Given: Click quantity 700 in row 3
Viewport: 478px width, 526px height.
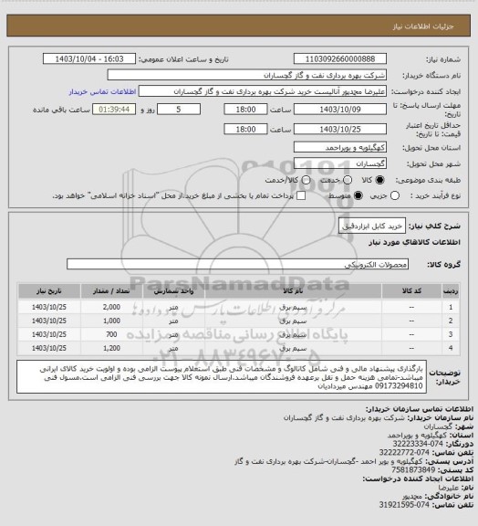Looking at the screenshot, I should click(111, 334).
